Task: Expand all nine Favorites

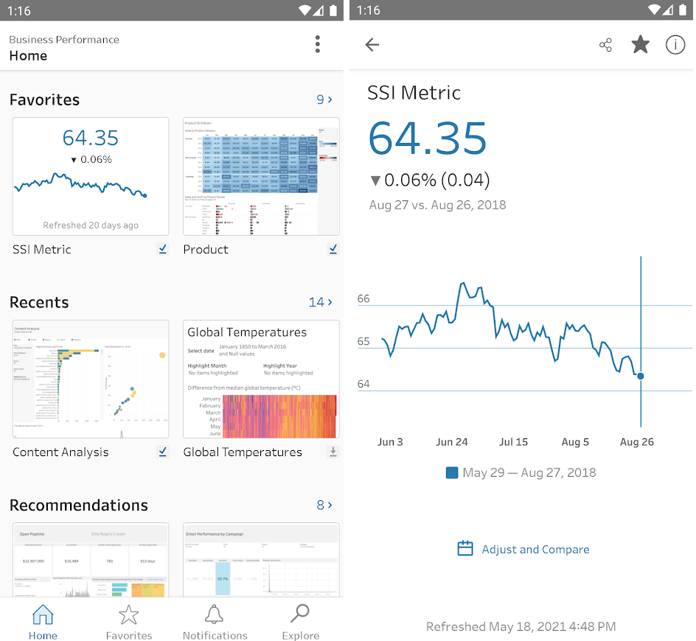Action: (x=324, y=99)
